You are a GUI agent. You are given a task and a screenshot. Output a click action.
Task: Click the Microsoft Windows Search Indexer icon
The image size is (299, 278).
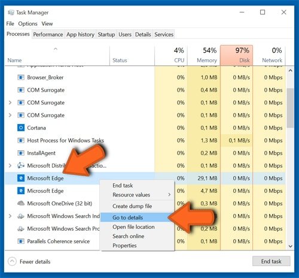[x=21, y=216]
